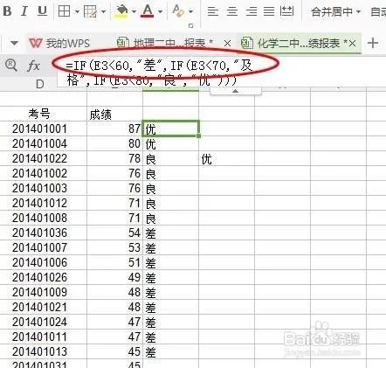Image resolution: width=386 pixels, height=368 pixels.
Task: Select cell with 201401013
Action: 44,351
